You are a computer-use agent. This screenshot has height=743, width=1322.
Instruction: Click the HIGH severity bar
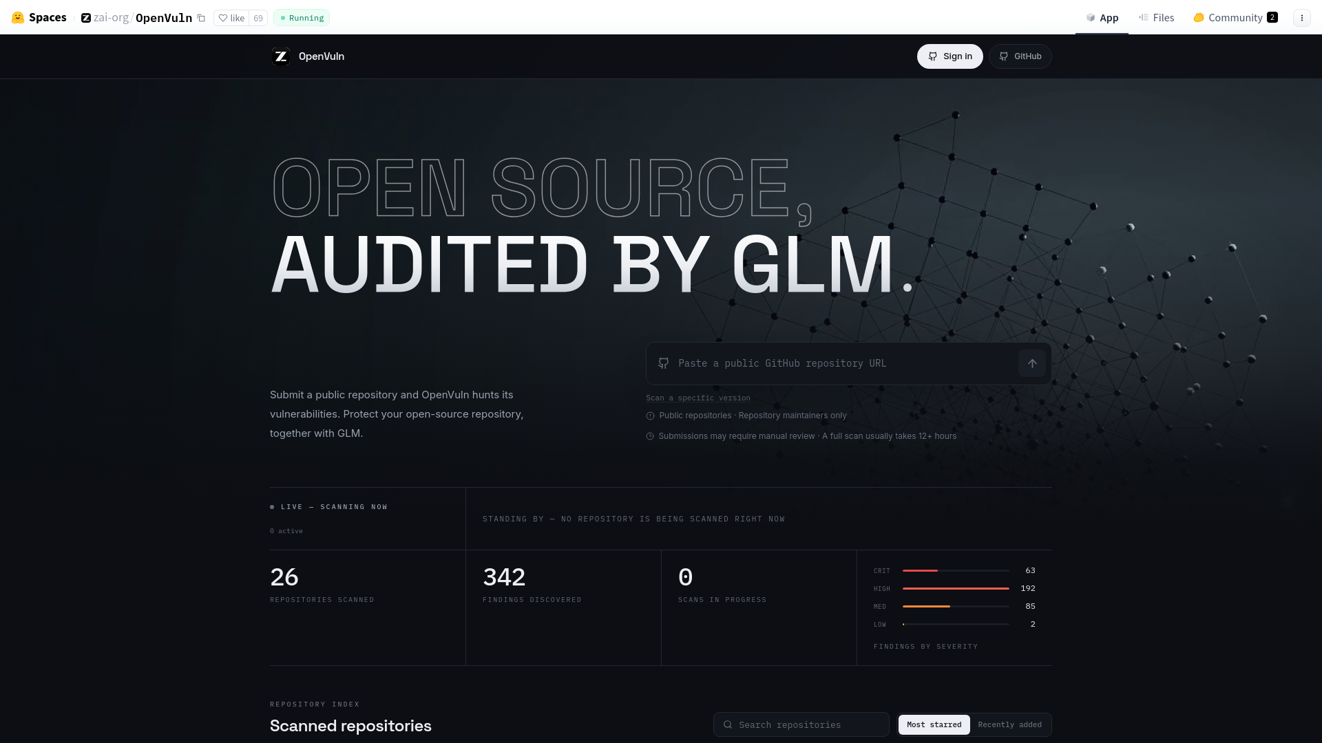956,589
